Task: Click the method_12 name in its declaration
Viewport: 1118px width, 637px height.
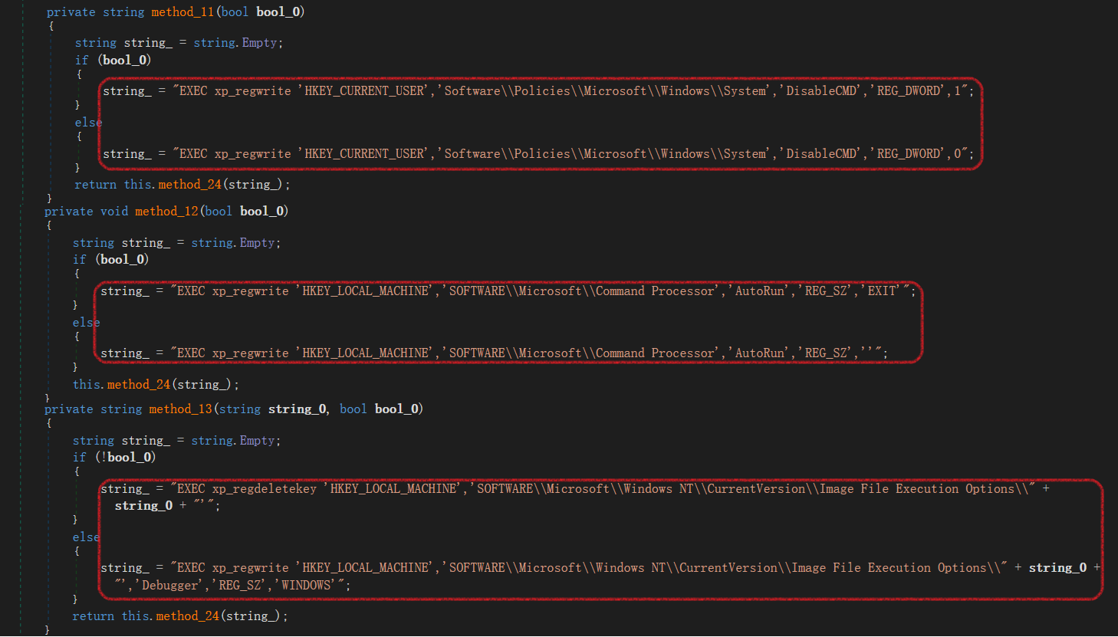Action: 166,212
